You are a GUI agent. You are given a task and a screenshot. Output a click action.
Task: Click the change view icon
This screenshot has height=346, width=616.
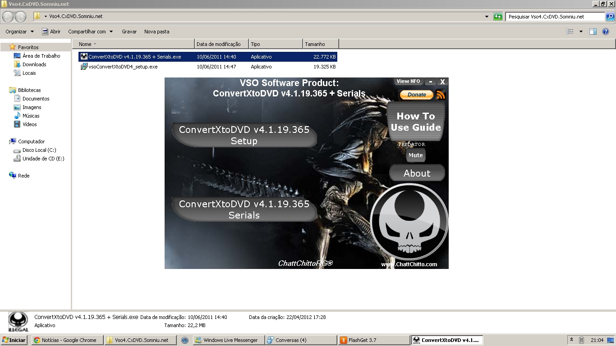pos(570,32)
